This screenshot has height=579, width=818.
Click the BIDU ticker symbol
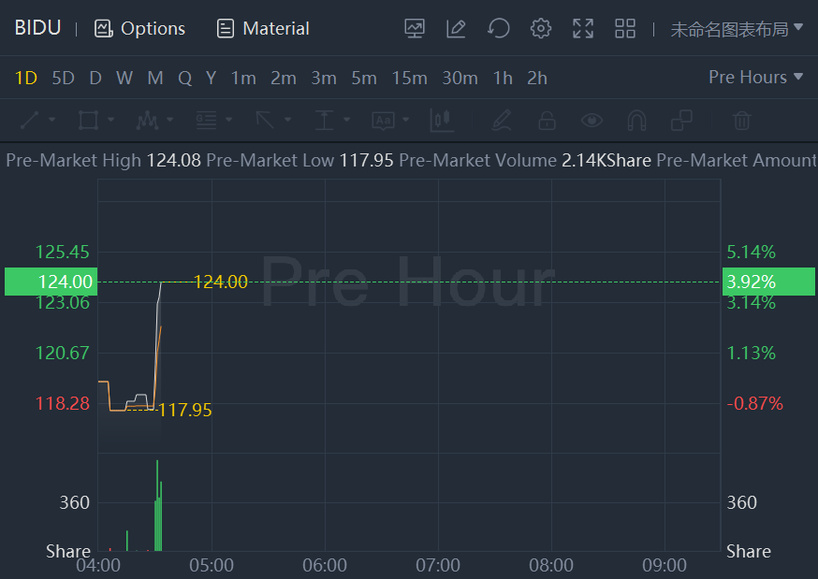37,28
